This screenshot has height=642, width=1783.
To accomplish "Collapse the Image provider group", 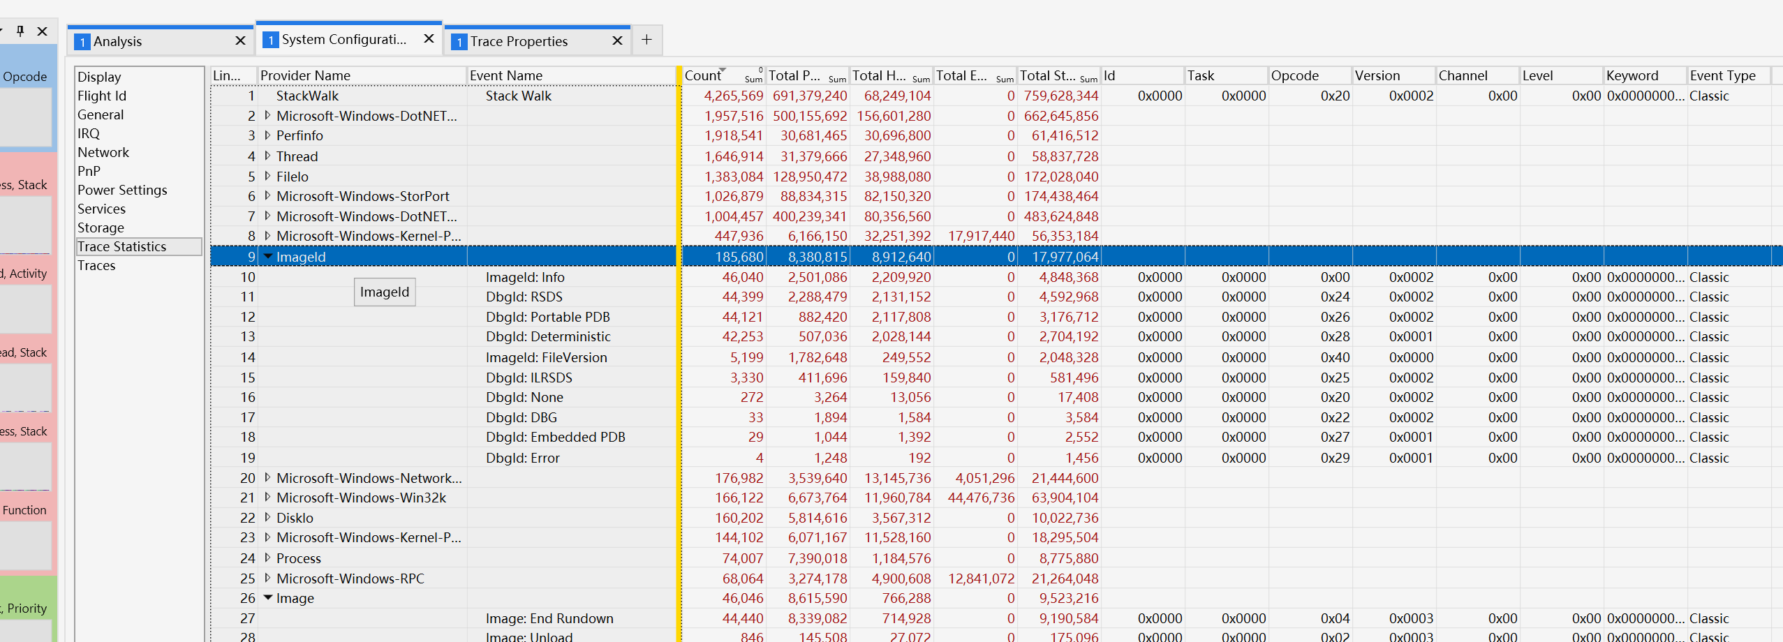I will pos(268,598).
